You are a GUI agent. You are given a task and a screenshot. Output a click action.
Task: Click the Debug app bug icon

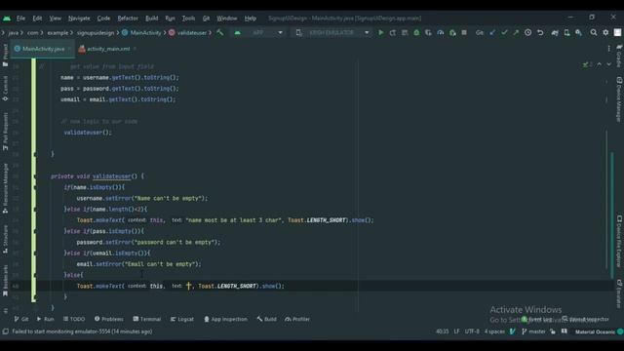[416, 32]
